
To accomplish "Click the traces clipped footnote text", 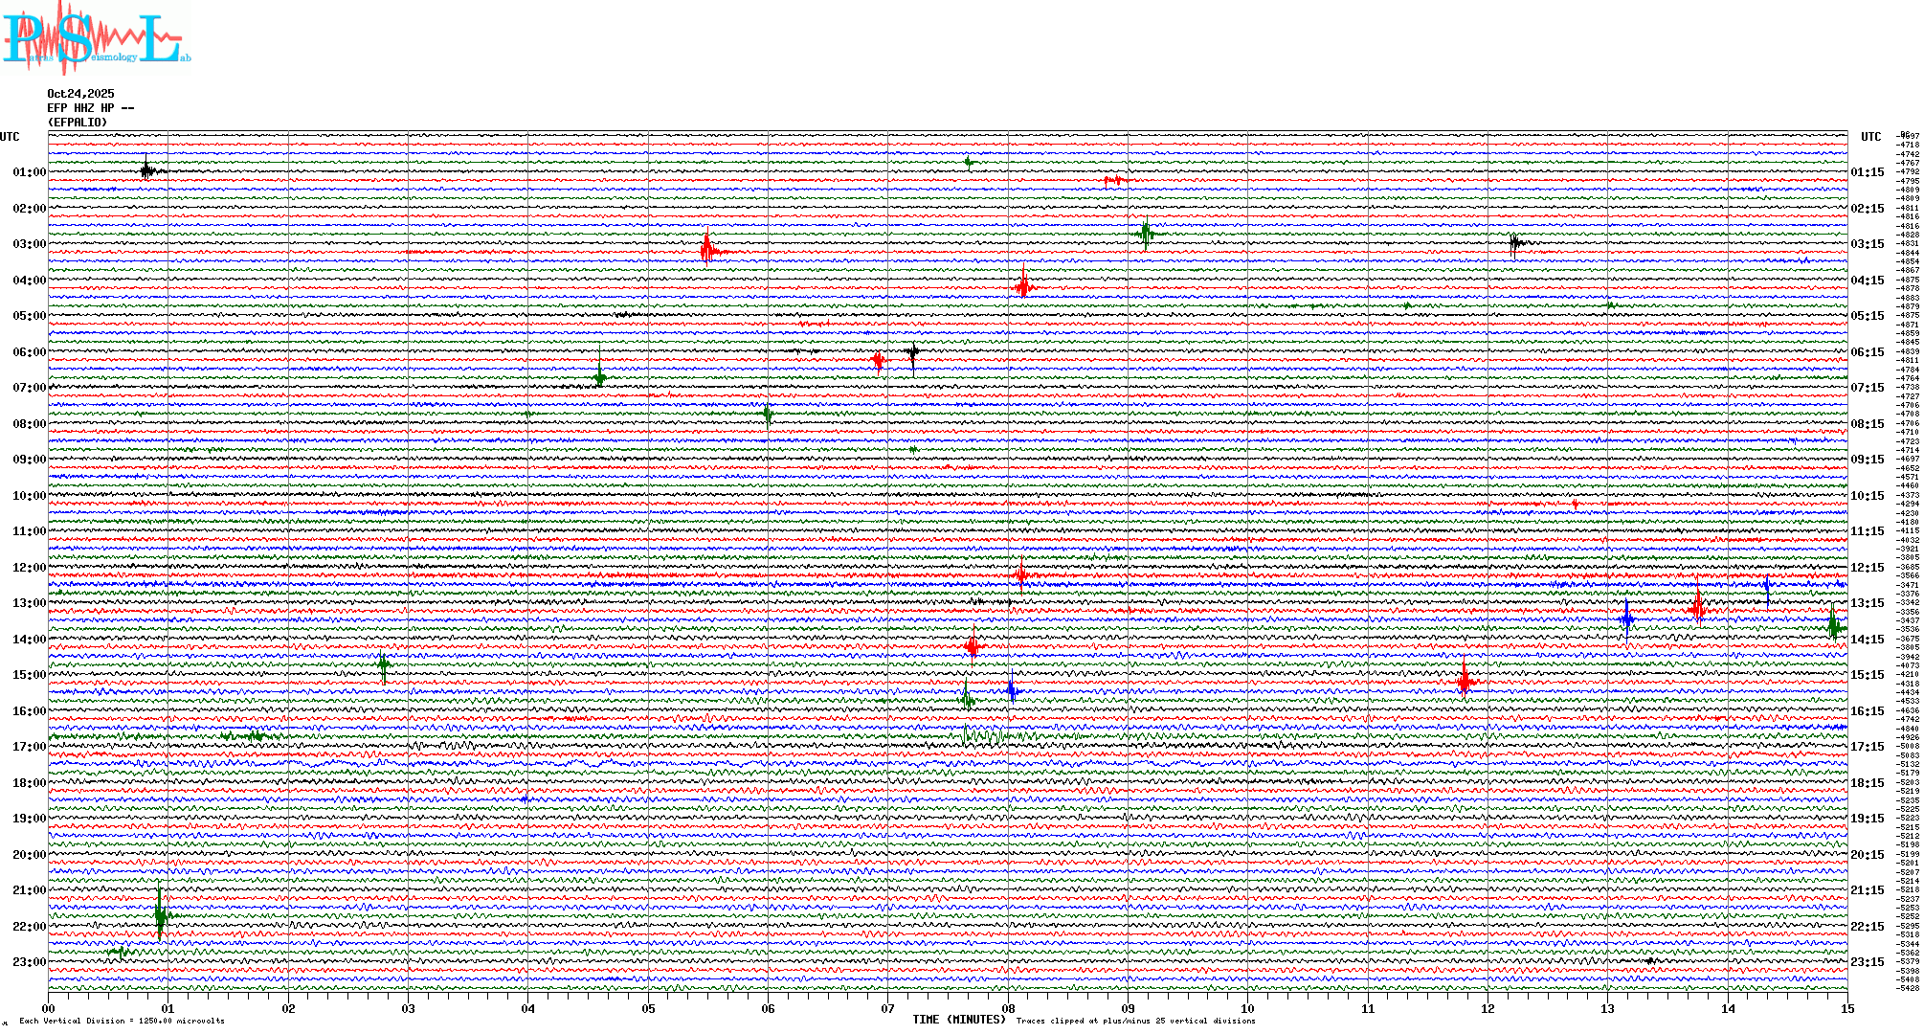I will pyautogui.click(x=1135, y=1021).
